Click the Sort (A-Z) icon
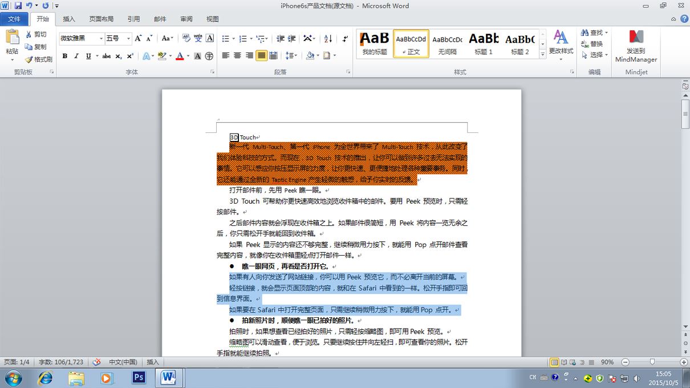The width and height of the screenshot is (690, 388). [328, 38]
